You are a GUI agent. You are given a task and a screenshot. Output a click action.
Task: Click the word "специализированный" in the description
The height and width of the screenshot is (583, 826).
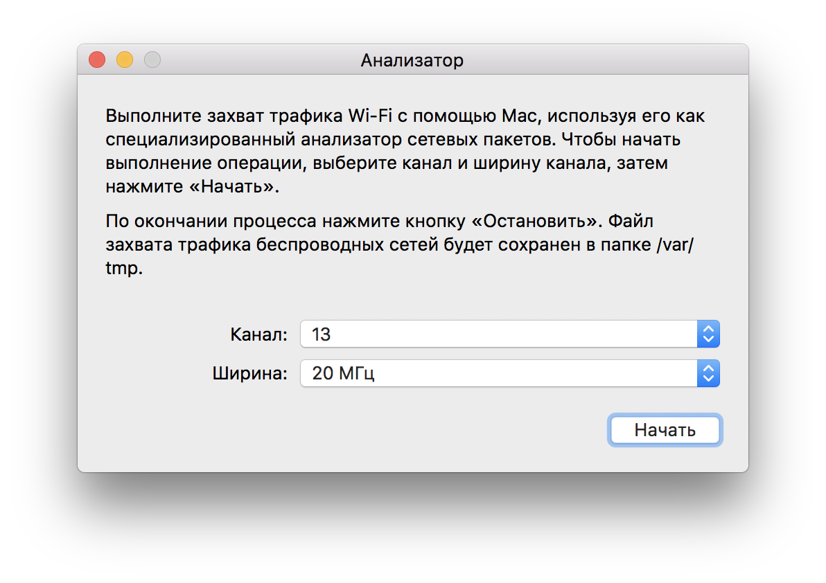click(202, 139)
